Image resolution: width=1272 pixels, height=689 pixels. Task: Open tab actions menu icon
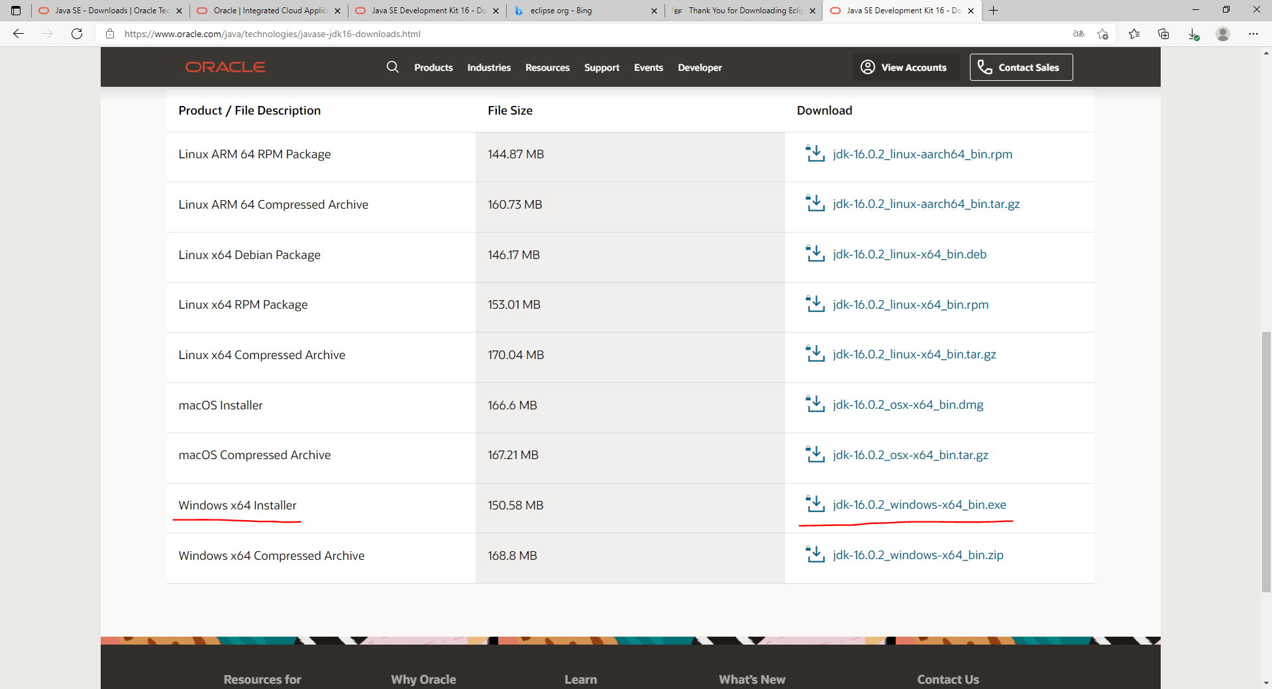click(x=16, y=11)
